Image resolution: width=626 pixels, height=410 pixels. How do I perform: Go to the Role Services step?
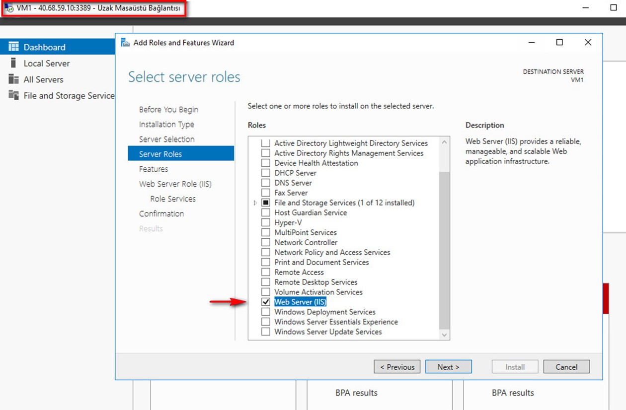pos(173,199)
